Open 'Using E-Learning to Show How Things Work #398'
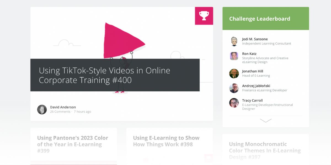The height and width of the screenshot is (165, 331). pyautogui.click(x=166, y=141)
